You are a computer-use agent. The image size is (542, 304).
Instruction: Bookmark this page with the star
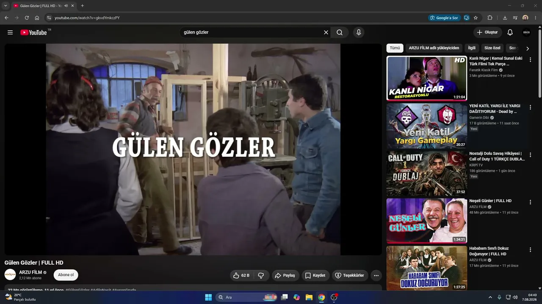(x=476, y=18)
